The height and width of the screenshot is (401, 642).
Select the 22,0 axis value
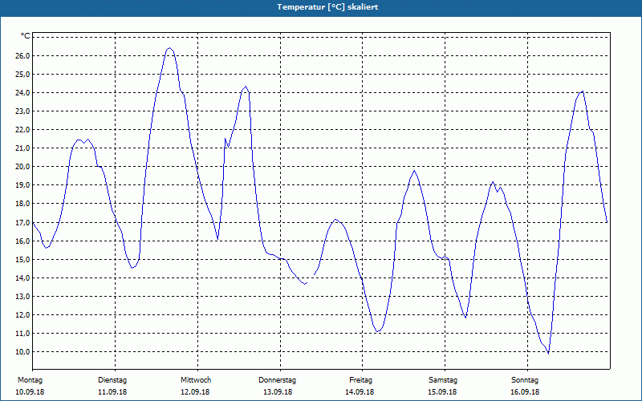click(x=22, y=130)
